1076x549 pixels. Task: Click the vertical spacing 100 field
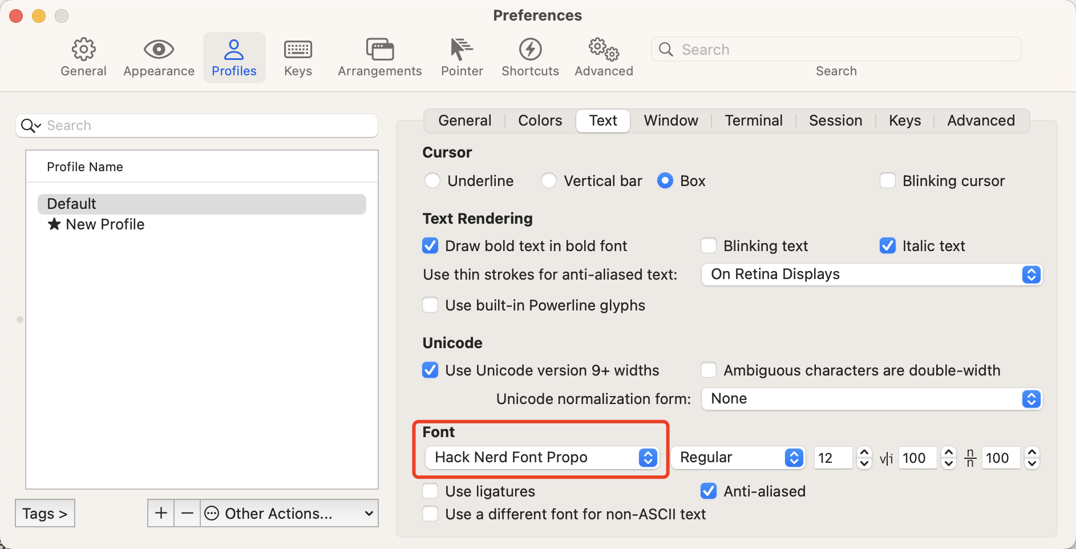pyautogui.click(x=1001, y=458)
